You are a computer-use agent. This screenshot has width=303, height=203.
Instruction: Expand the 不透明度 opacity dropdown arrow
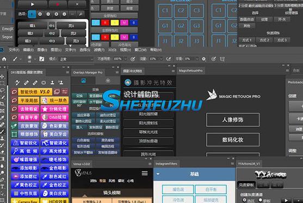point(126,59)
